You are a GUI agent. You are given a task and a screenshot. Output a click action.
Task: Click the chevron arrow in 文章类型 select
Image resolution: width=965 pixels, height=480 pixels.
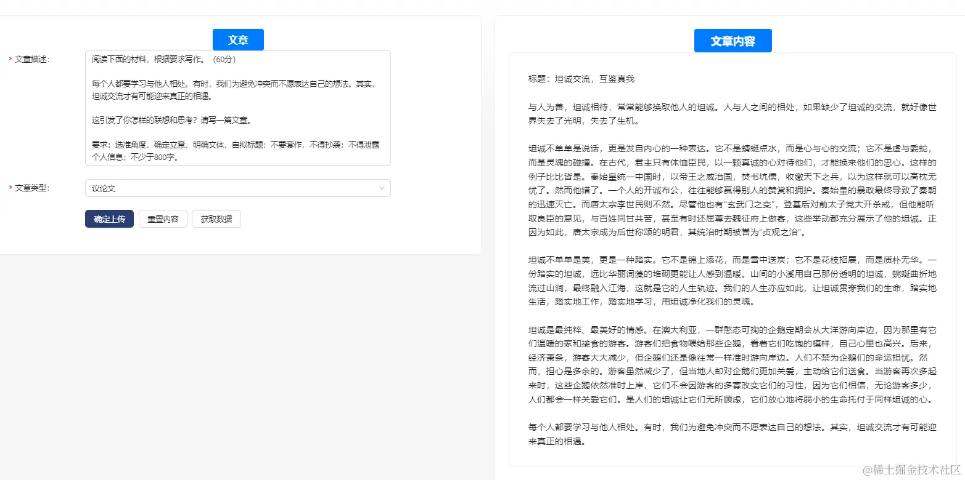[x=382, y=188]
